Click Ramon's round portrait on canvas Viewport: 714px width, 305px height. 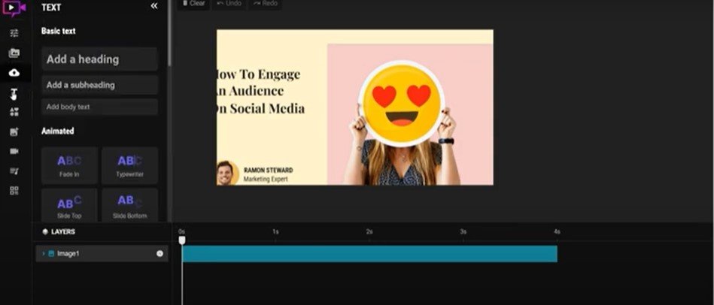pos(227,174)
